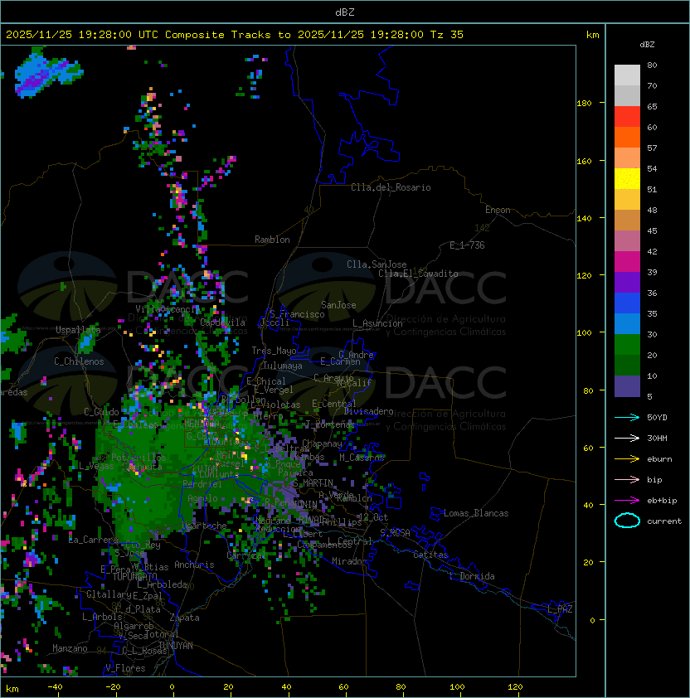Click the 'Encon' map label
The width and height of the screenshot is (690, 698).
click(498, 210)
